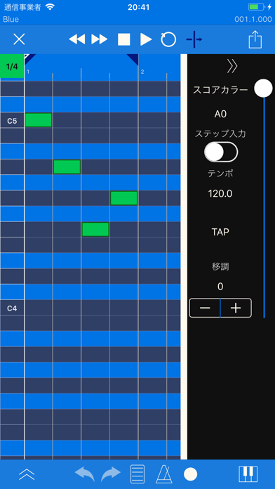275x489 pixels.
Task: Click the battery icon in status bar
Action: tap(256, 7)
